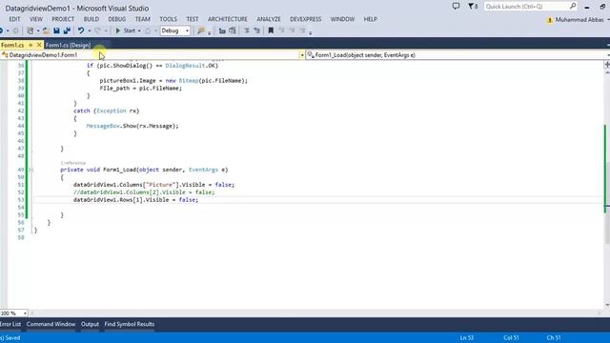This screenshot has width=610, height=343.
Task: Open the Output panel tab
Action: click(x=90, y=324)
